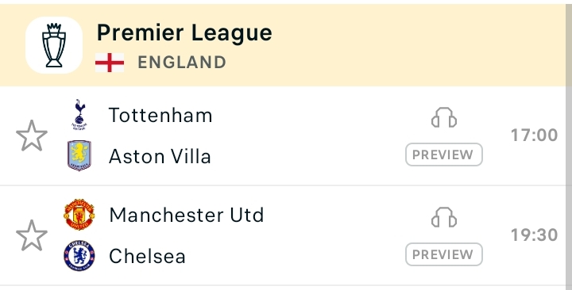The width and height of the screenshot is (572, 290).
Task: Select the ENGLAND country label
Action: [x=182, y=63]
